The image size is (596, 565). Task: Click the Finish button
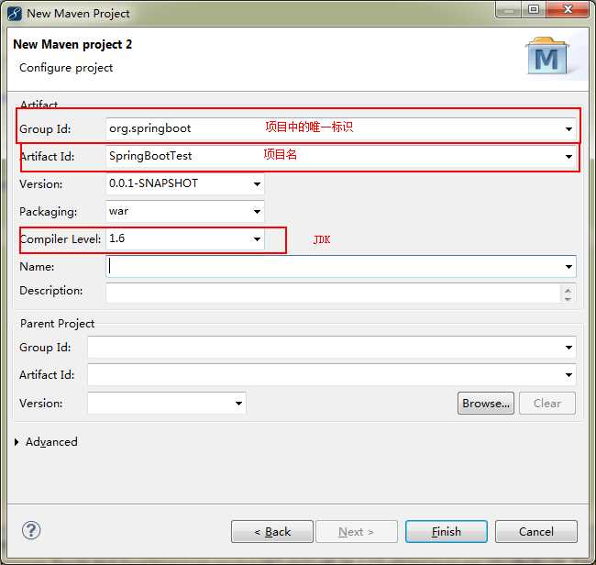click(447, 531)
